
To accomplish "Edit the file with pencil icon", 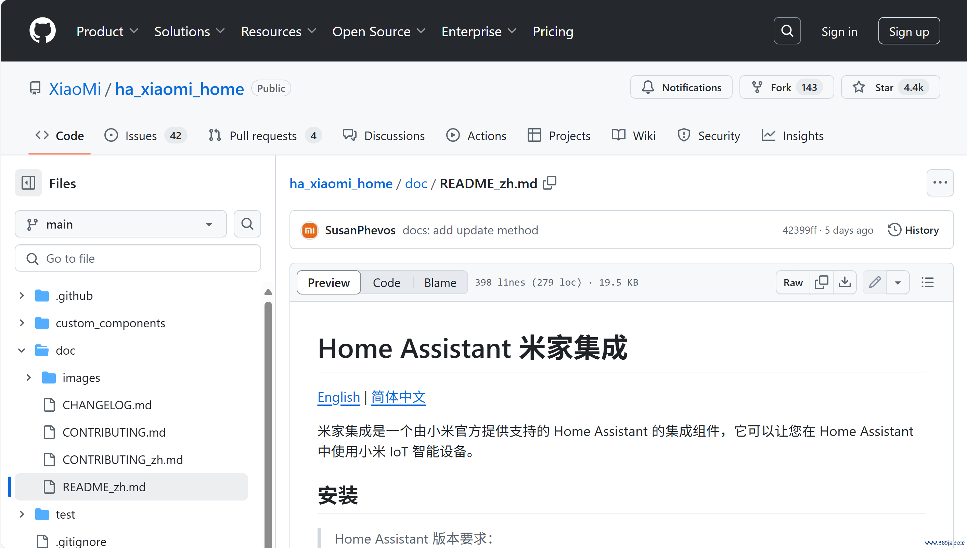I will 874,283.
